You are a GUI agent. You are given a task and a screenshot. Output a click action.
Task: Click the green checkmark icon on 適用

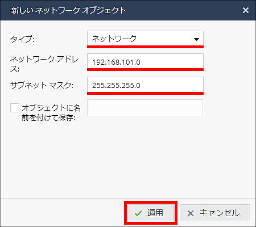tap(138, 213)
